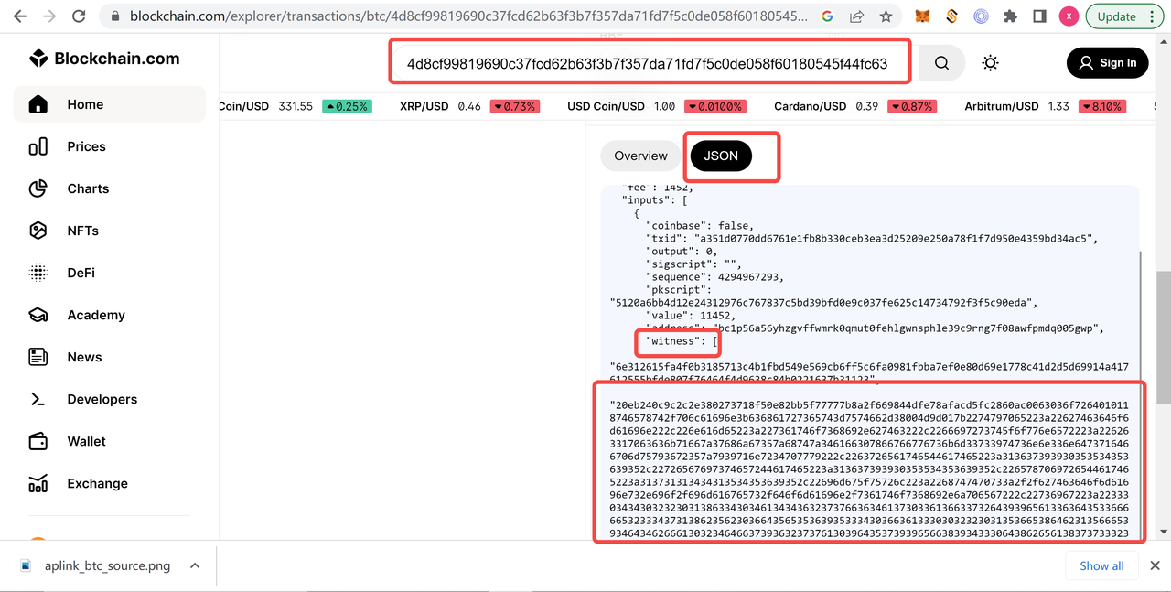Collapse the aplink_btc_source.png download item
The image size is (1171, 592).
coord(195,565)
